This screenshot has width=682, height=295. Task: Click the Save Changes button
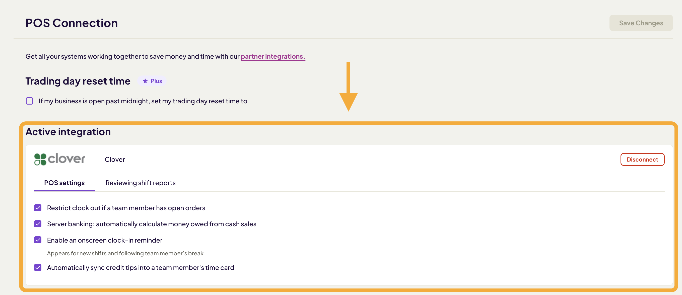click(641, 23)
